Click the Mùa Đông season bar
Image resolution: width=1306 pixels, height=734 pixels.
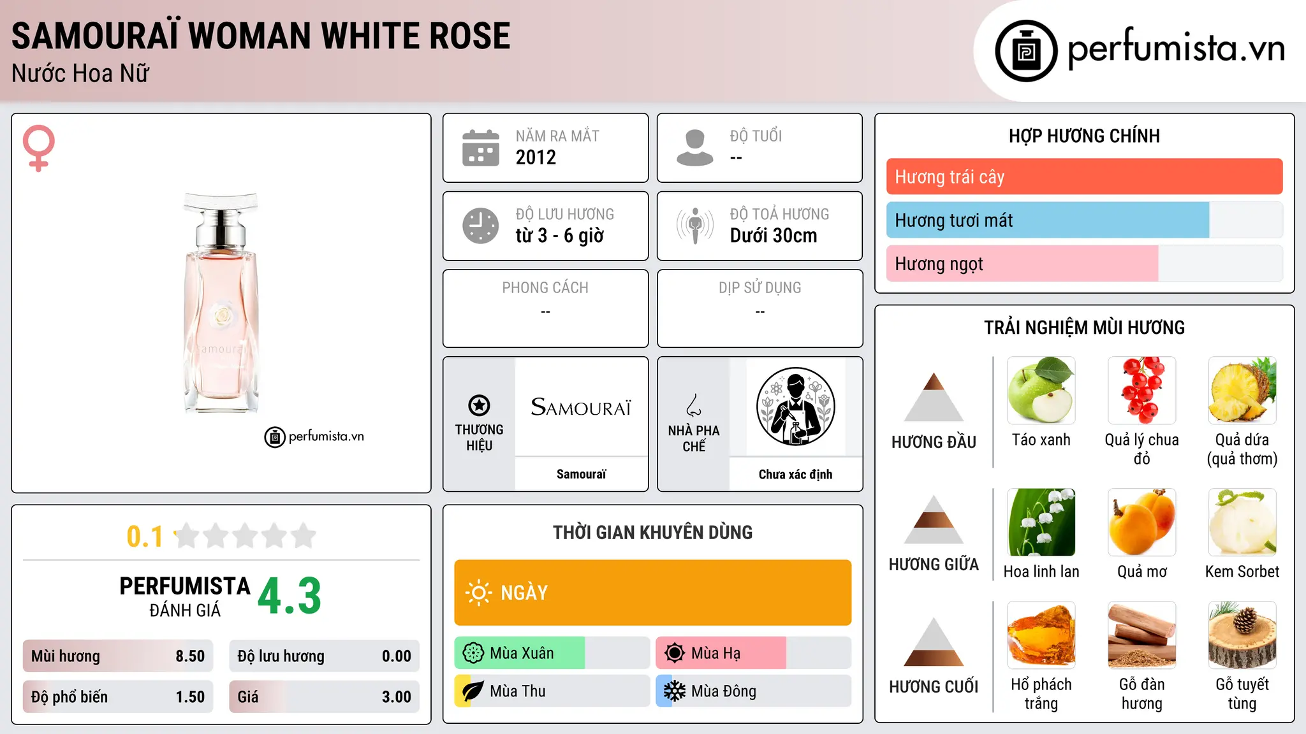(x=754, y=691)
